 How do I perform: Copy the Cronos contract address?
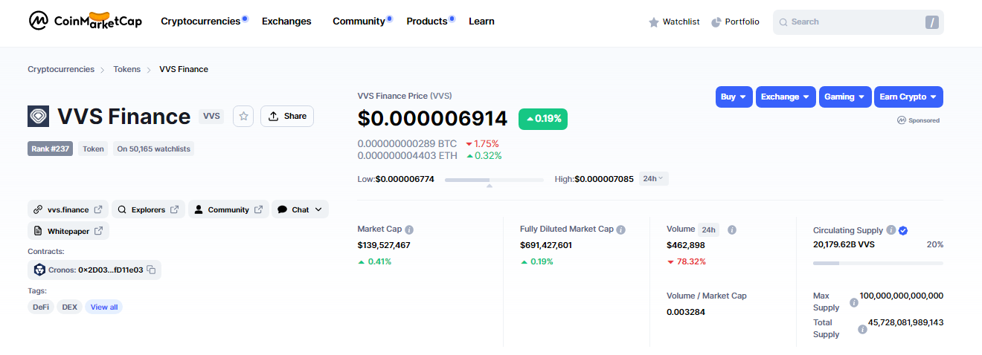pyautogui.click(x=151, y=270)
